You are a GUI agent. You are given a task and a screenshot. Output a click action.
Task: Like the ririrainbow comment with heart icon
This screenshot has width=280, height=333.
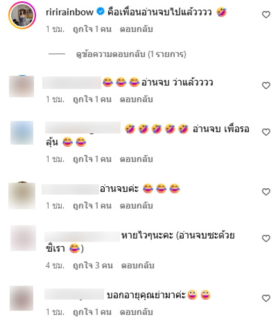coord(266,15)
